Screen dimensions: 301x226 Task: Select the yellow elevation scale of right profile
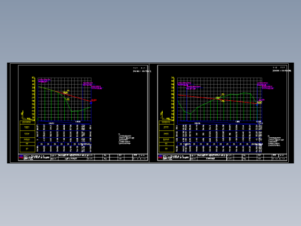[x=172, y=99]
